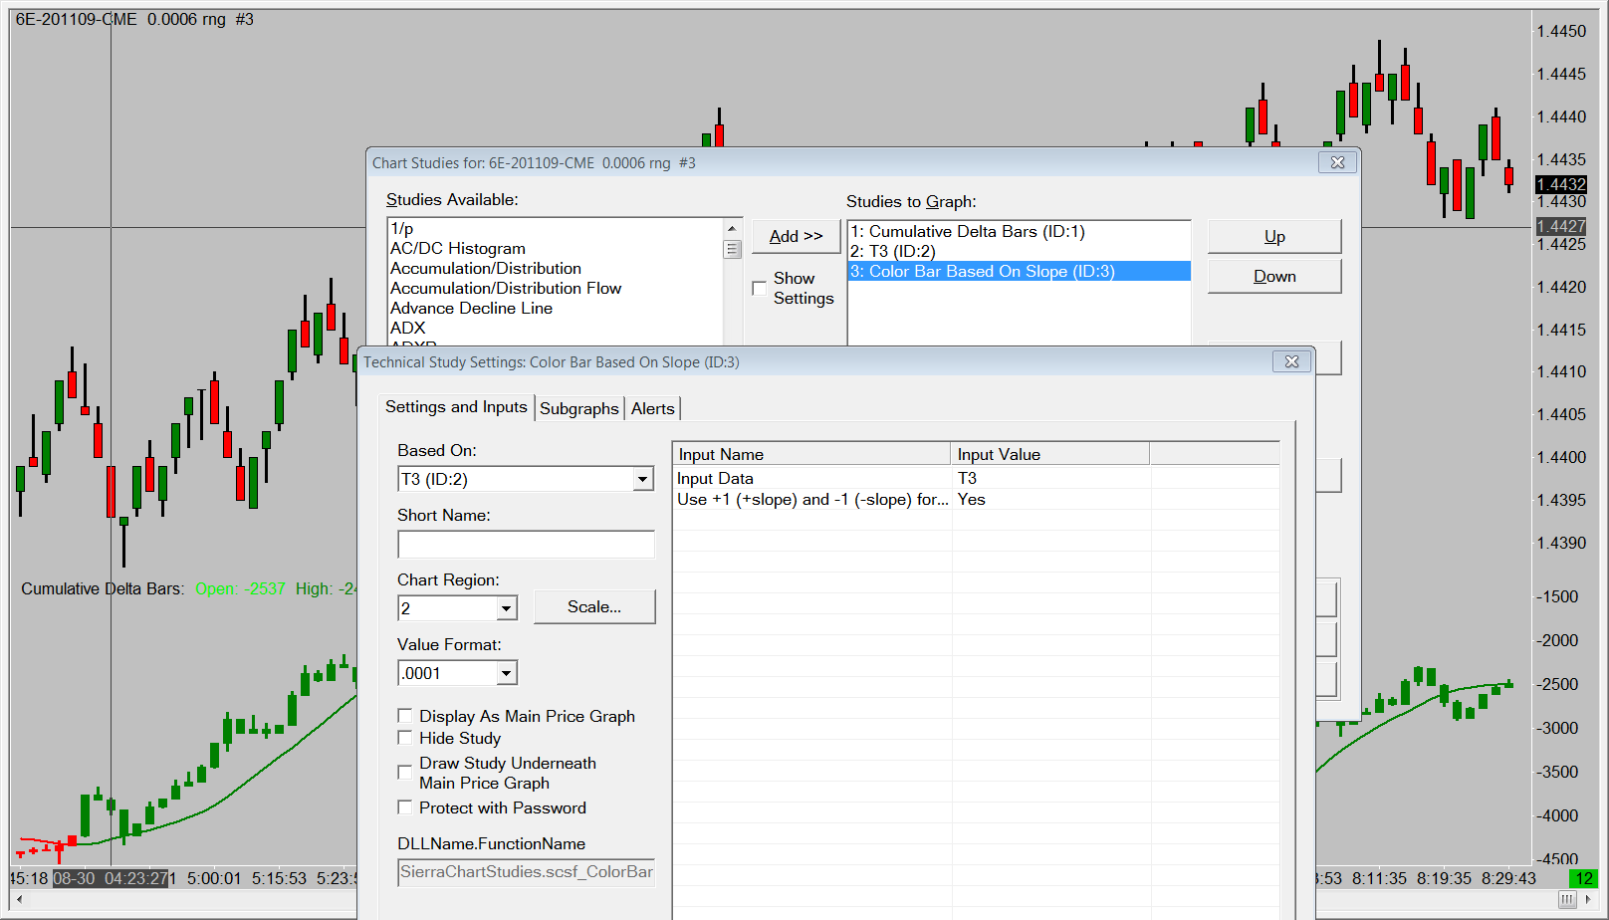
Task: Click the chart's horizontal scrollbar thumb grip
Action: [x=1567, y=899]
